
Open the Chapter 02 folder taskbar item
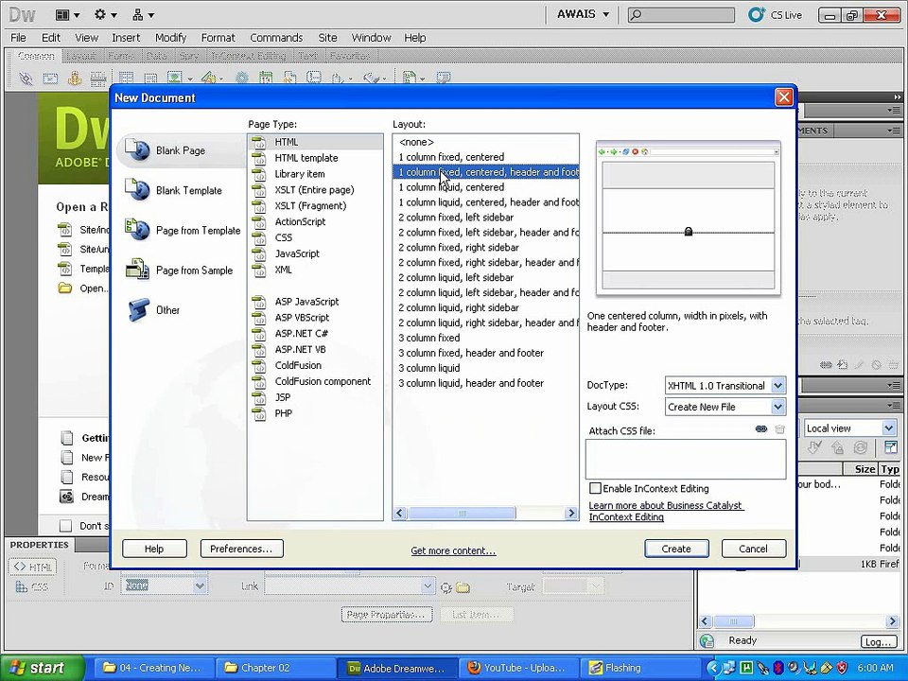pos(275,668)
